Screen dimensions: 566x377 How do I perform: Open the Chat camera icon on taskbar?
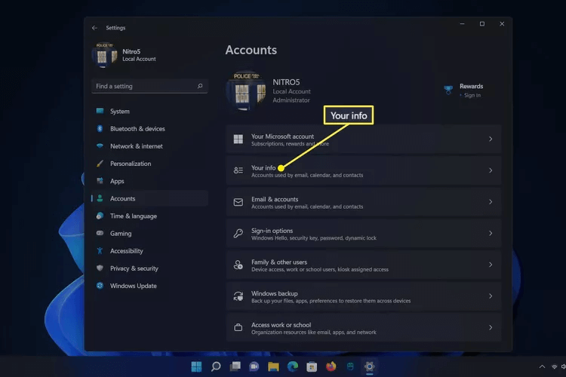point(254,366)
